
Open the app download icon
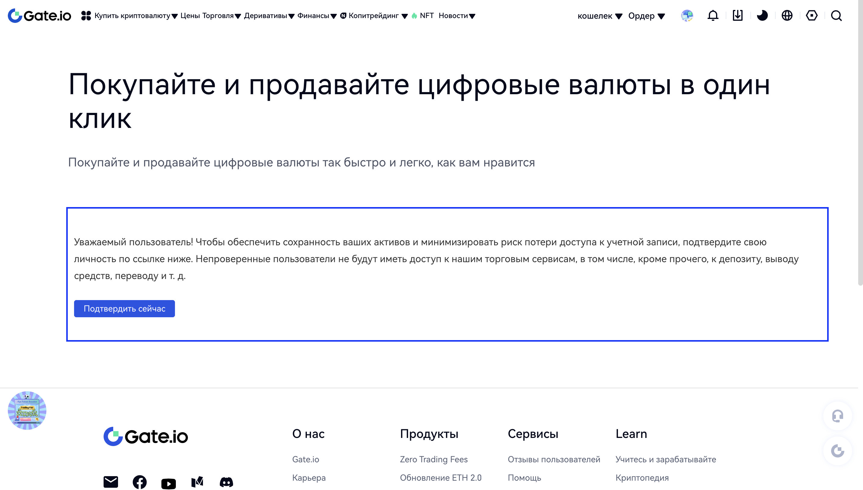pyautogui.click(x=737, y=15)
